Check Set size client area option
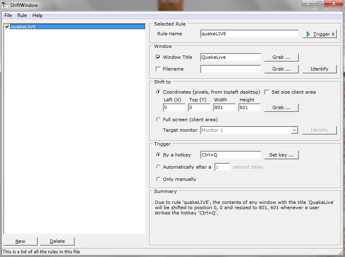Screen dimensions: 345x257 tap(267, 92)
